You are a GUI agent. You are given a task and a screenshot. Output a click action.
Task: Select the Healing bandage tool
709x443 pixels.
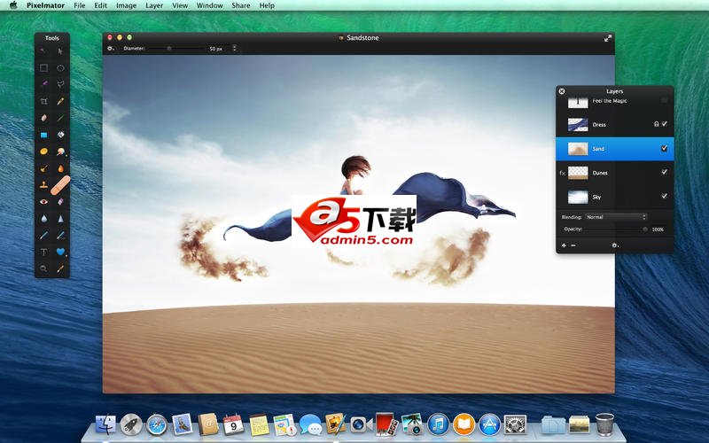(x=60, y=185)
